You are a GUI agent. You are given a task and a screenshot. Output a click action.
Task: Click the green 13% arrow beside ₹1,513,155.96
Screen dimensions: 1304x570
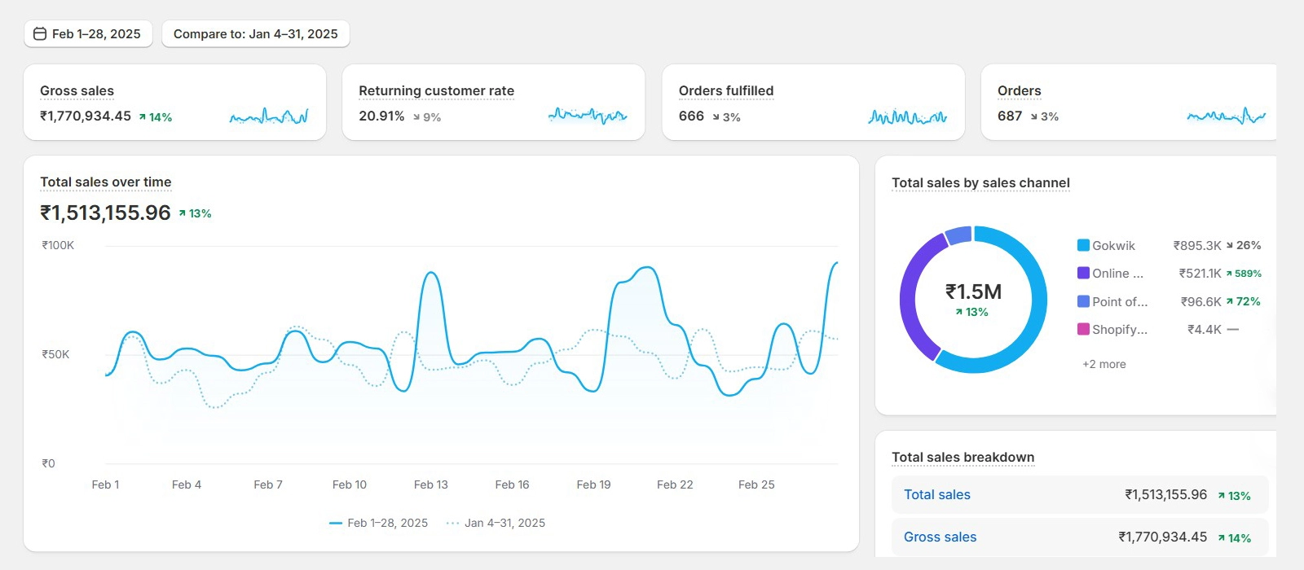195,213
